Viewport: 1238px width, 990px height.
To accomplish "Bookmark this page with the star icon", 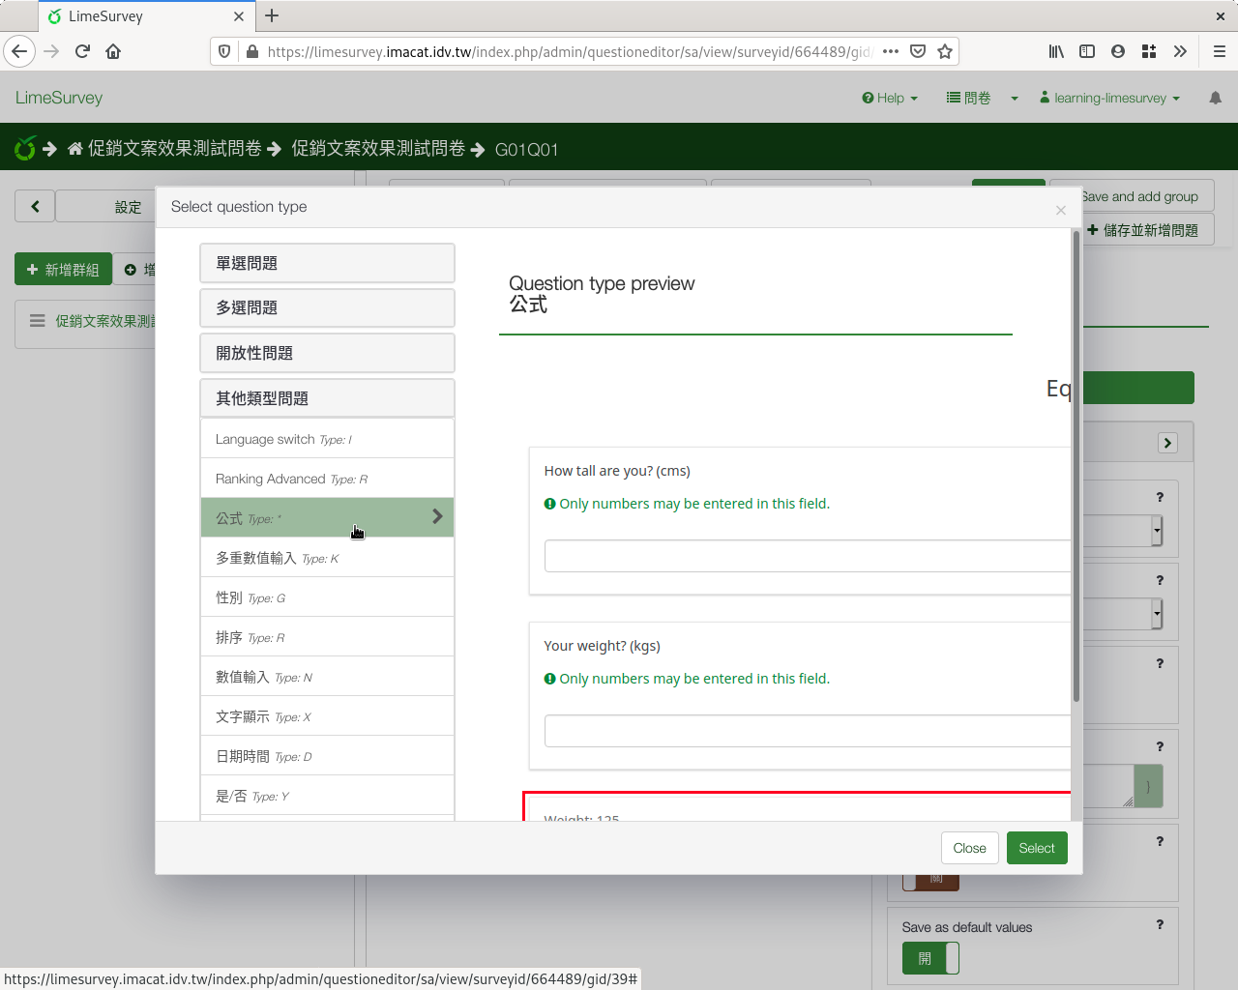I will tap(945, 51).
